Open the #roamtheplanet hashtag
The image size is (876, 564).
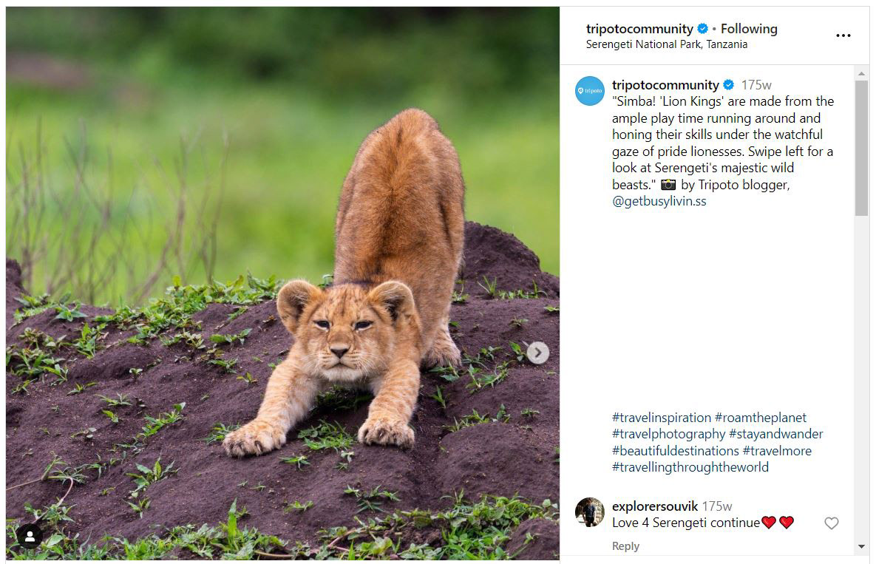[x=760, y=418]
